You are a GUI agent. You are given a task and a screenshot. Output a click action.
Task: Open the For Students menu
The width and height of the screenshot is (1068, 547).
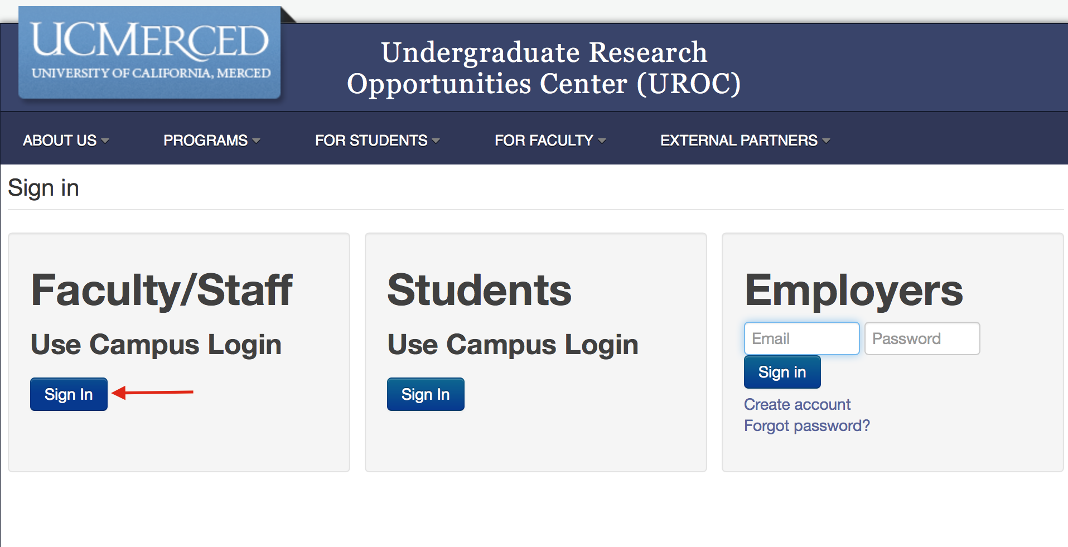371,141
